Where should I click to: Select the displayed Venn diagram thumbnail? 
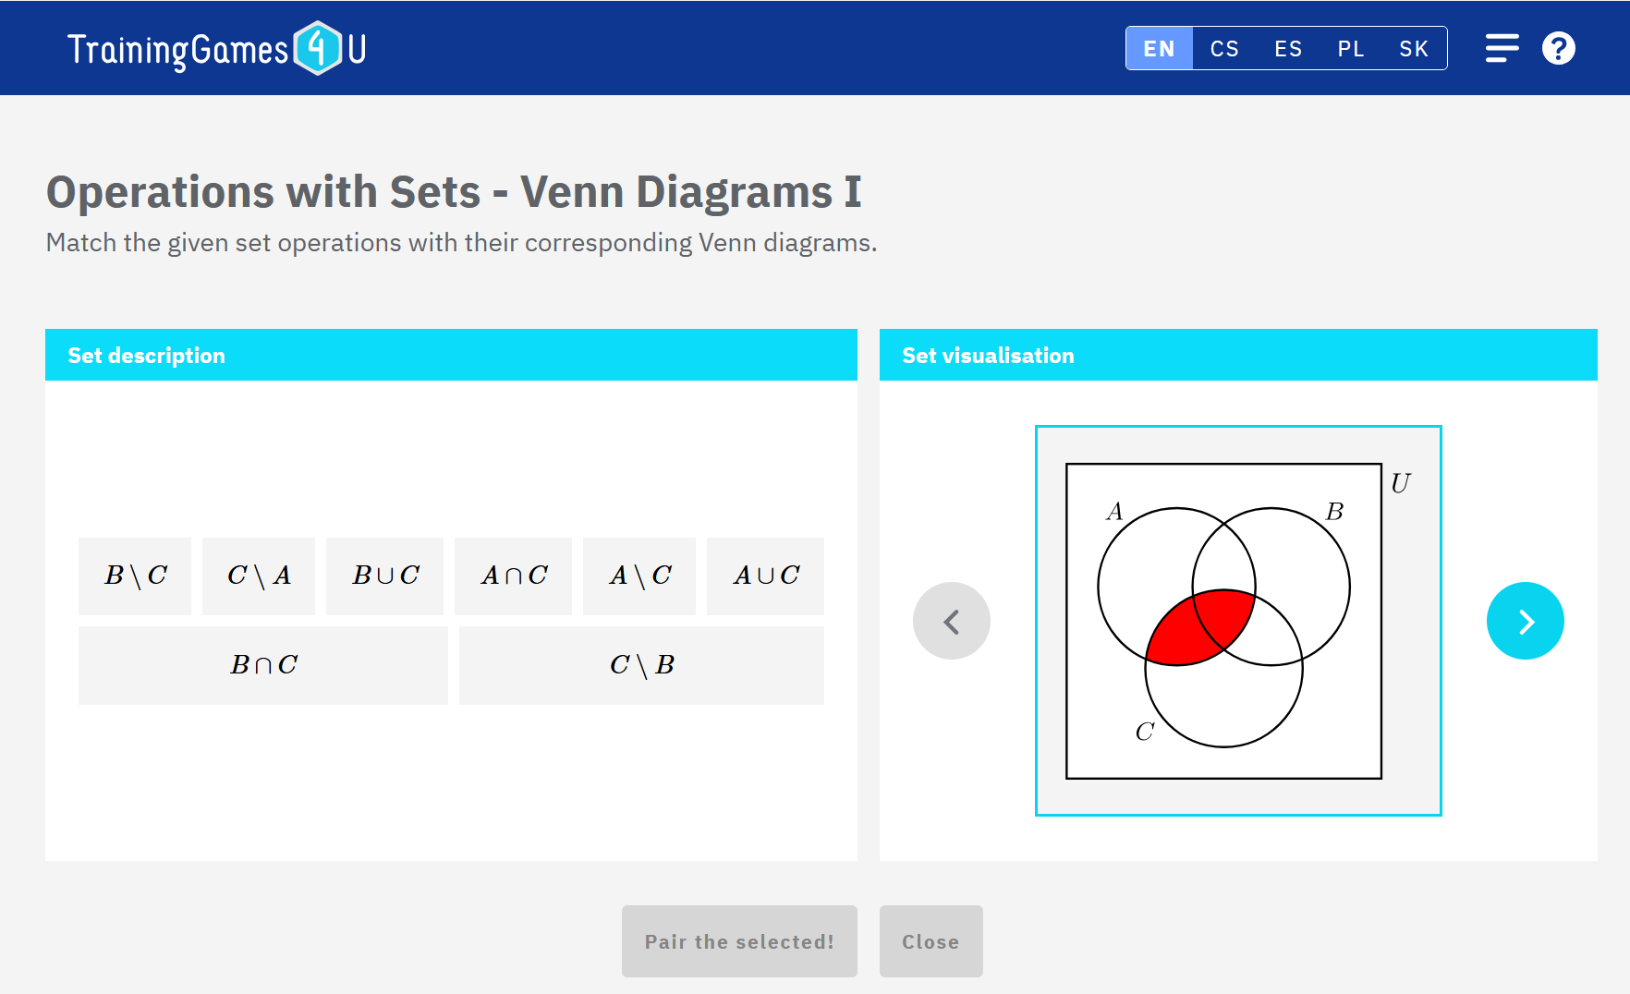click(x=1237, y=621)
